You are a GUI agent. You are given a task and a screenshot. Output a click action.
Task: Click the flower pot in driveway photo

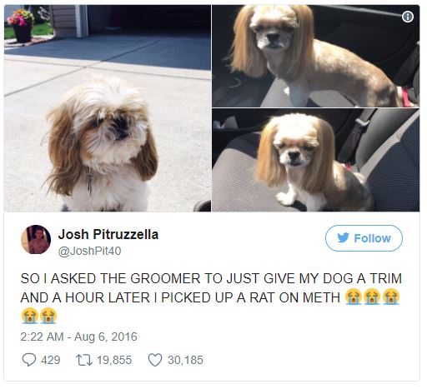pyautogui.click(x=22, y=26)
